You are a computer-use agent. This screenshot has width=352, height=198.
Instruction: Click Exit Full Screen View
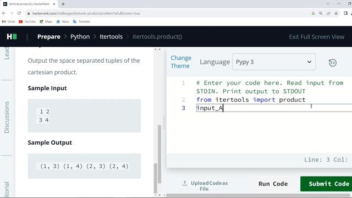(317, 37)
